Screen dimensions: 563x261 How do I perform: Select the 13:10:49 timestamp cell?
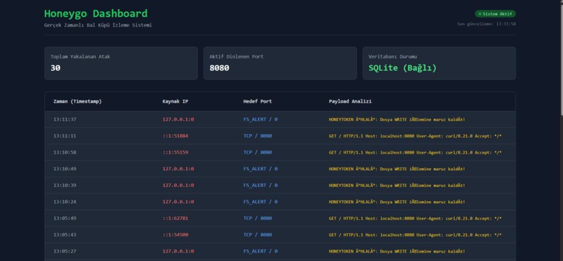[x=65, y=169]
